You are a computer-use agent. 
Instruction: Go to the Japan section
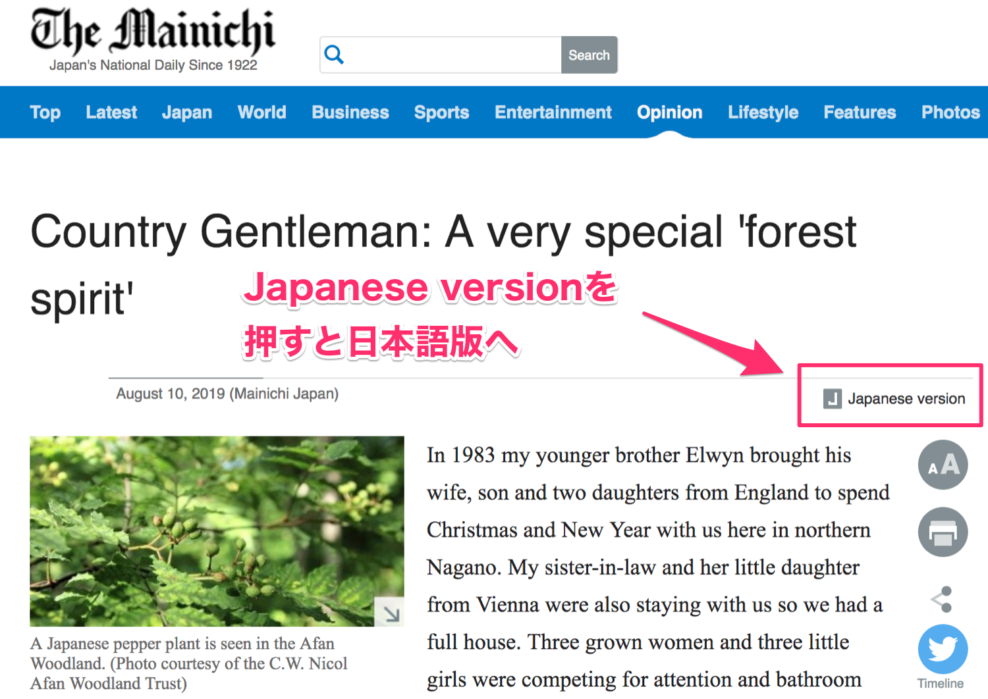coord(187,113)
